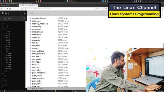Click the file icon beside mempolicy.c
Screen dimensions: 164x92
[x=30, y=26]
